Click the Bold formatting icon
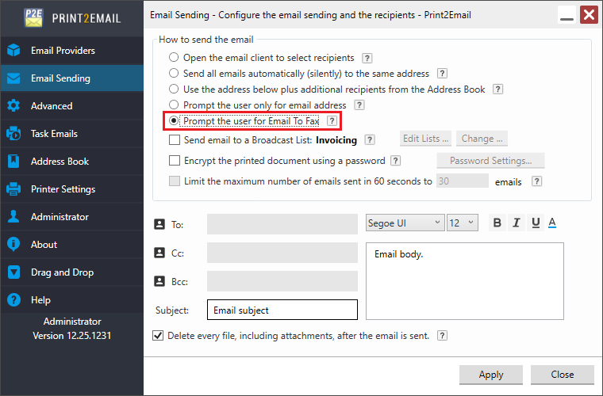The width and height of the screenshot is (603, 396). [x=497, y=223]
